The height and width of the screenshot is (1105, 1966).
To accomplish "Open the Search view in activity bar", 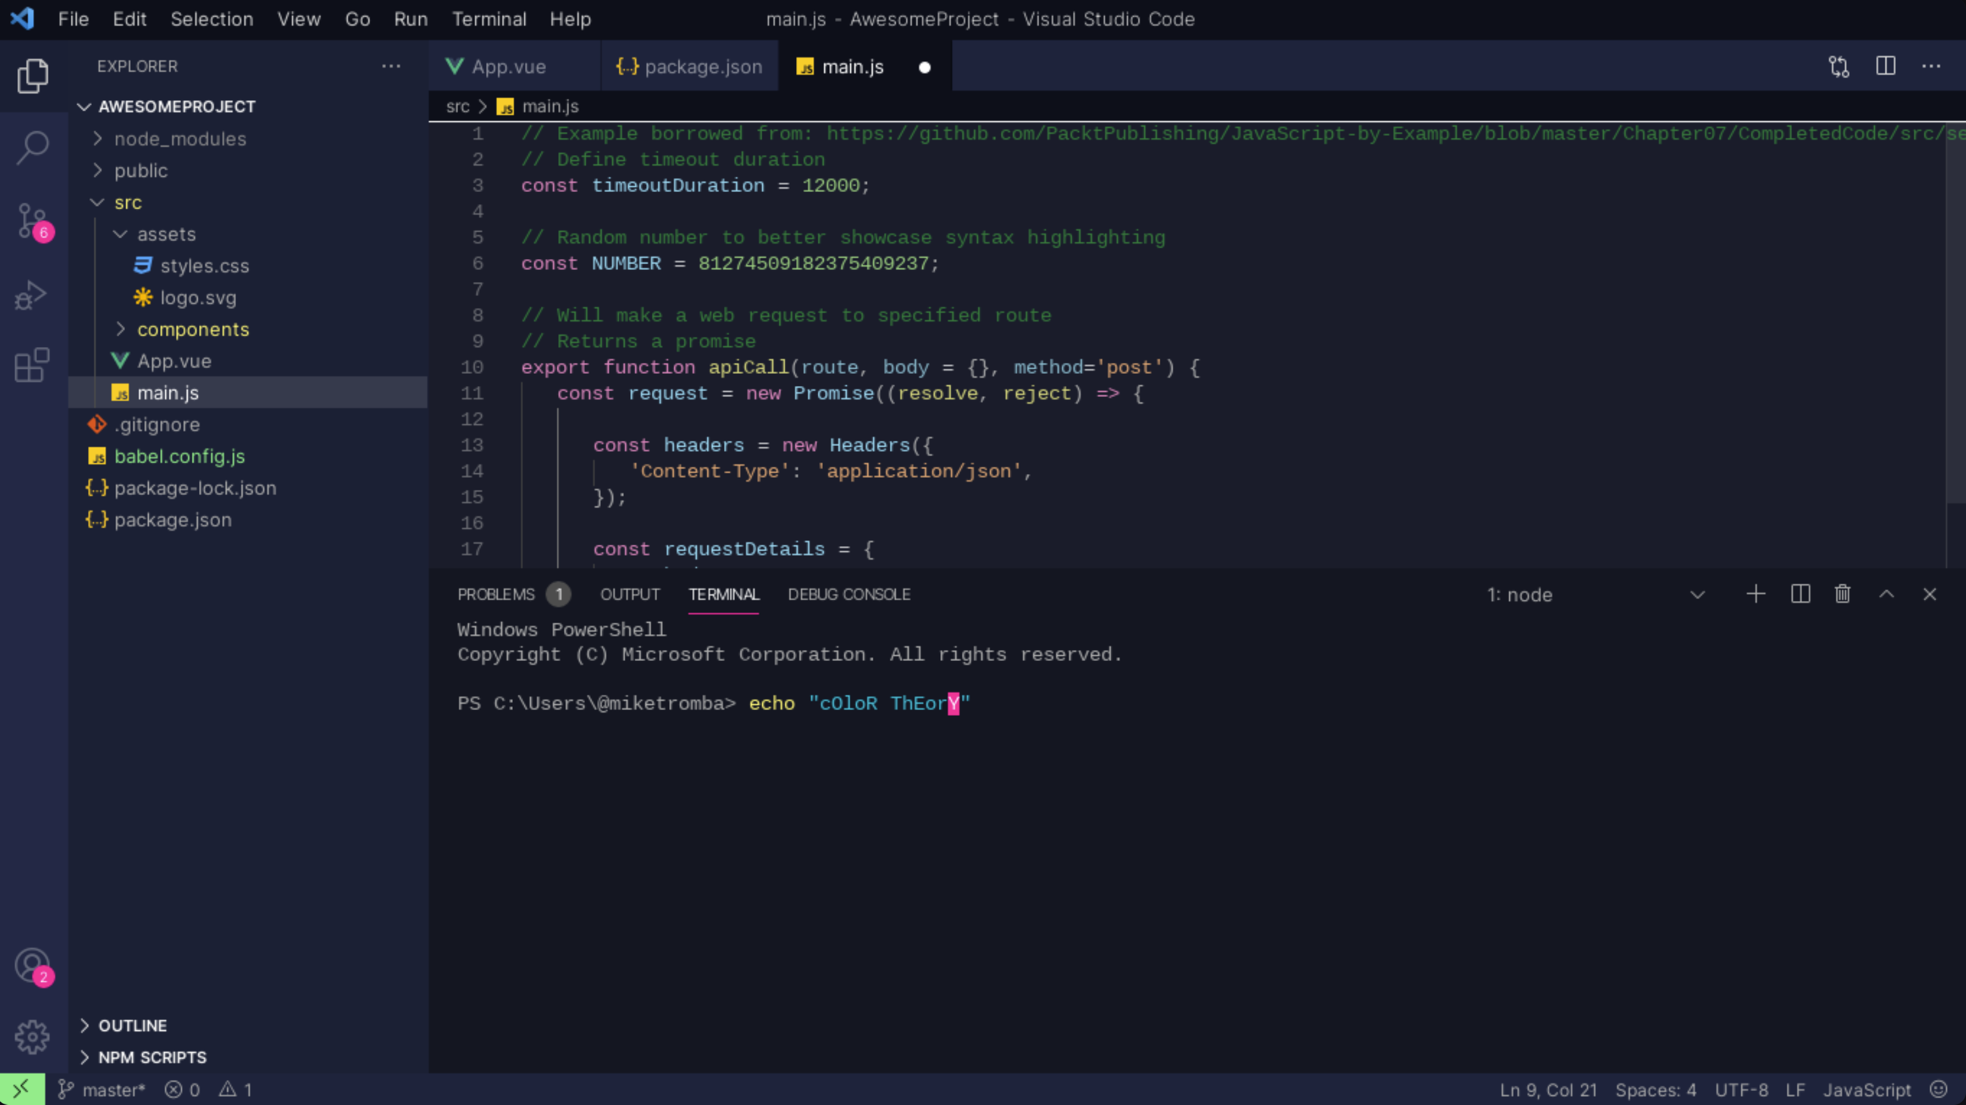I will click(33, 148).
